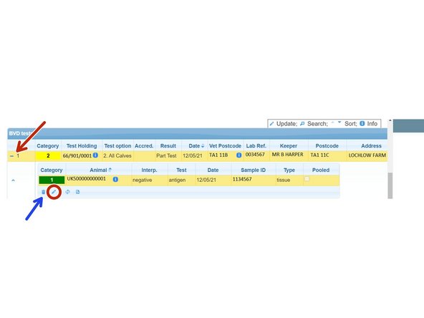Open the info icon beside vet postcode TA1 11B

point(238,155)
